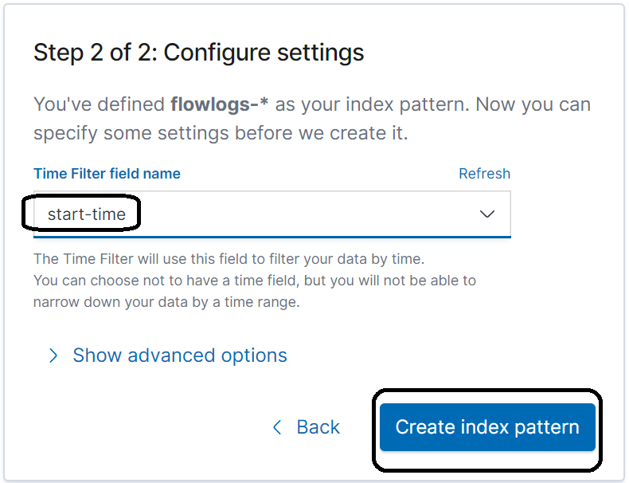
Task: Click the Create index pattern button
Action: (x=487, y=427)
